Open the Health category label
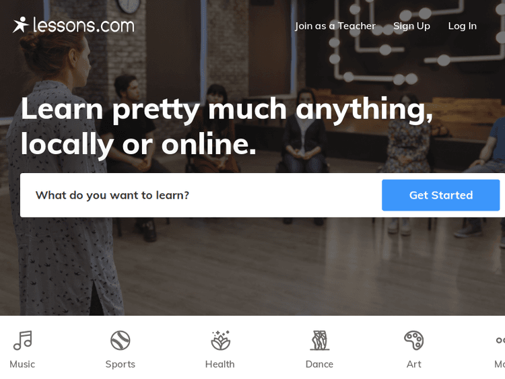 pos(220,364)
